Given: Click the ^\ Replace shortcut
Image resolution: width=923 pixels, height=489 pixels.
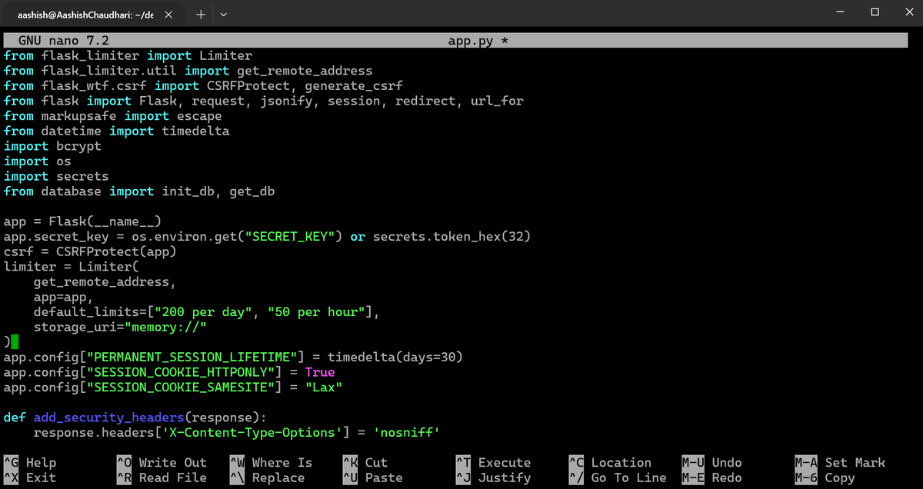Looking at the screenshot, I should [x=267, y=477].
